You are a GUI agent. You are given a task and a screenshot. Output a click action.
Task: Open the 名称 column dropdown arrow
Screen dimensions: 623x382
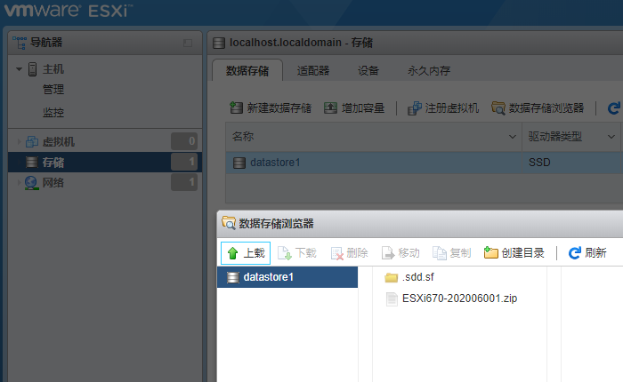click(x=513, y=137)
